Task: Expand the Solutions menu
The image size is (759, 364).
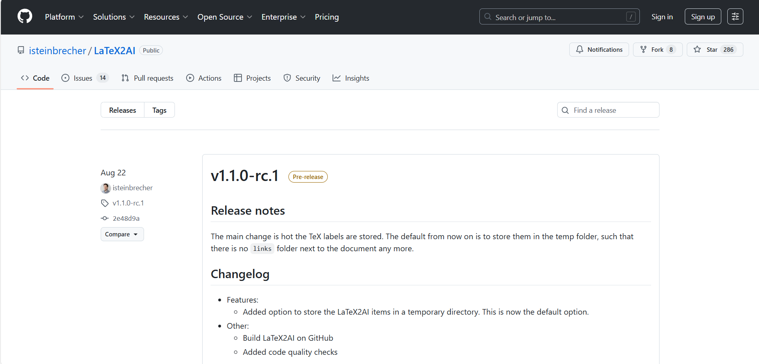Action: click(114, 17)
